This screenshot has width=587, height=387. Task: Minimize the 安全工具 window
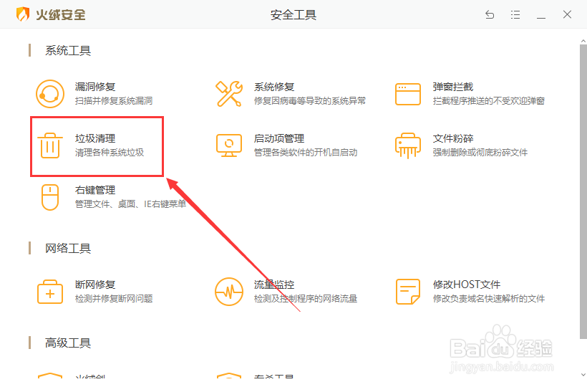click(x=541, y=17)
